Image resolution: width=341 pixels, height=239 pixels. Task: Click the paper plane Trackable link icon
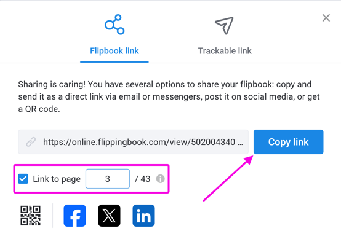[224, 25]
